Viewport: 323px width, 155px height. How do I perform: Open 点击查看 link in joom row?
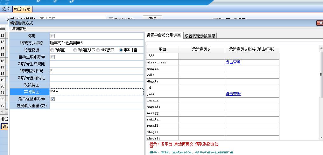[233, 94]
